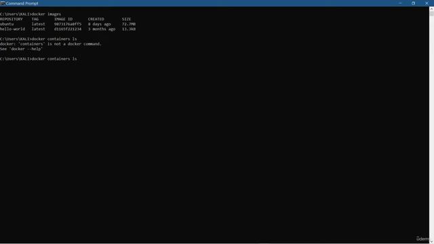Minimize the Command Prompt window

(400, 3)
